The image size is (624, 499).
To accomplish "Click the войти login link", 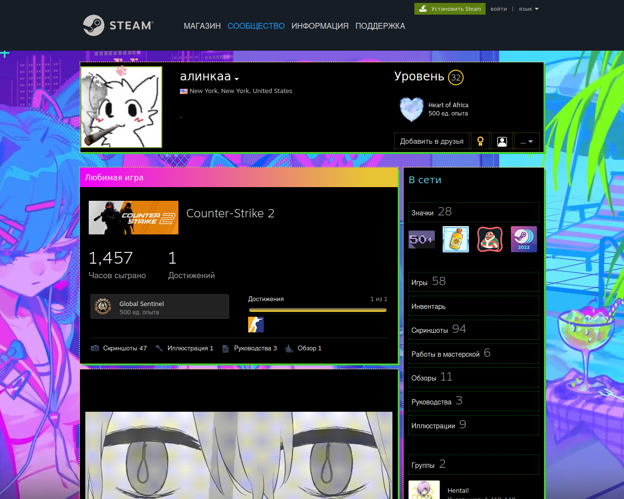I will click(499, 9).
